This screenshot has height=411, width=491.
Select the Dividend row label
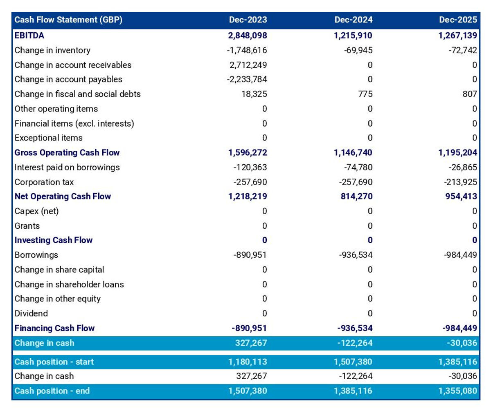tap(31, 313)
